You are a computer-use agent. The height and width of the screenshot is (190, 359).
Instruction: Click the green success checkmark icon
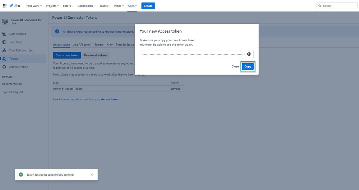click(21, 175)
